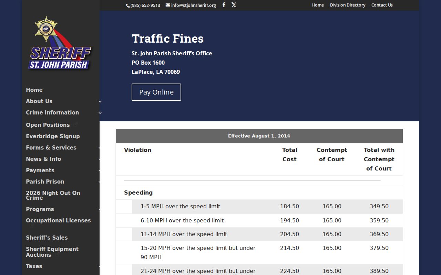Select "1-5 MPH over the speed limit" row
441x275 pixels.
(x=259, y=206)
